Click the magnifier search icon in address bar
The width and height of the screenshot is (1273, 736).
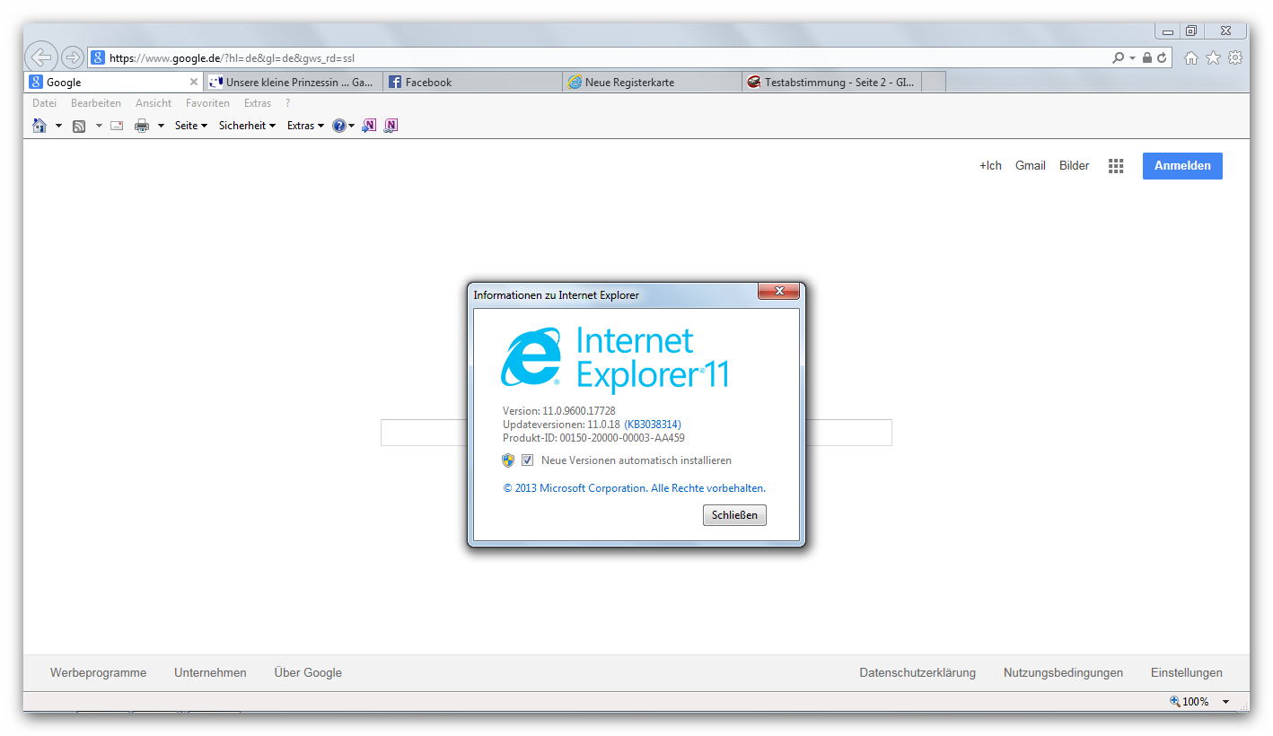1118,57
